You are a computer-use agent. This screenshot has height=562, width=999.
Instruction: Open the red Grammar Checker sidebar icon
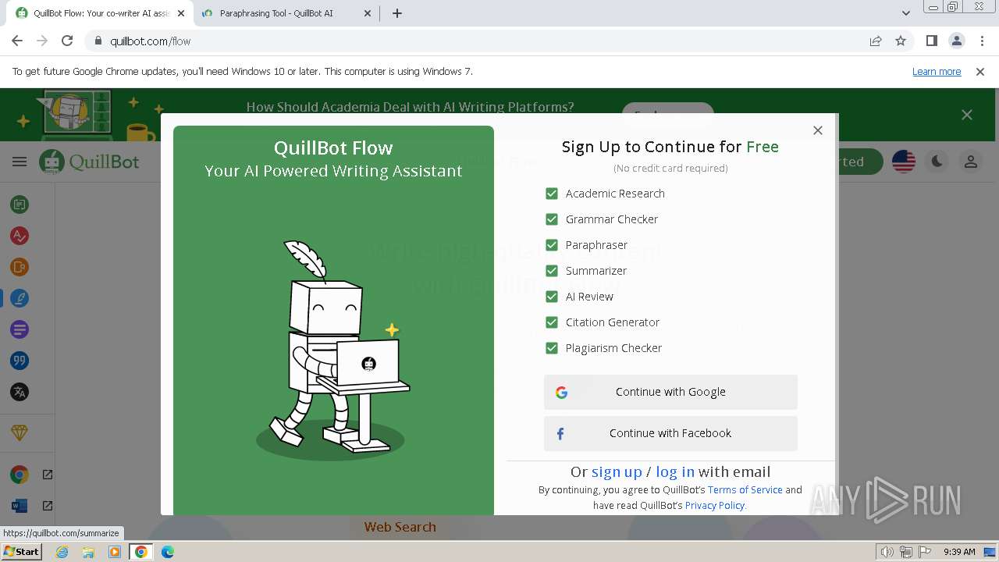[20, 236]
